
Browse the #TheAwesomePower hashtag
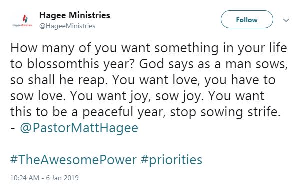[73, 160]
